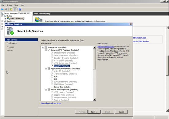
Task: Click the Up one level folder icon
Action: tap(11, 9)
